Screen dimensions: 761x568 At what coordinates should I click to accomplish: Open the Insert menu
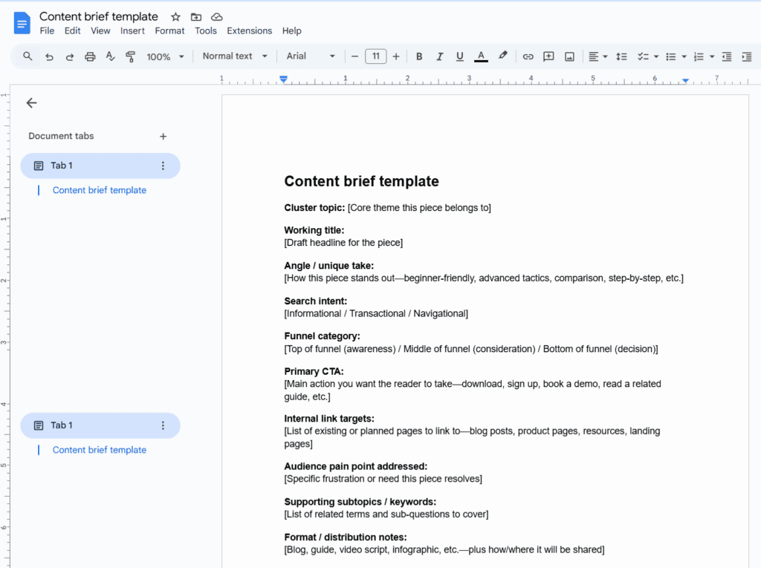click(132, 30)
